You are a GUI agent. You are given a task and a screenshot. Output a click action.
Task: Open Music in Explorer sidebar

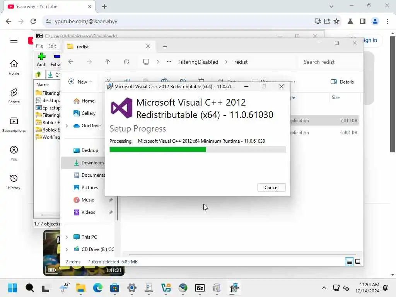pos(87,200)
